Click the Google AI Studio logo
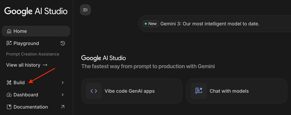 [x=36, y=11]
